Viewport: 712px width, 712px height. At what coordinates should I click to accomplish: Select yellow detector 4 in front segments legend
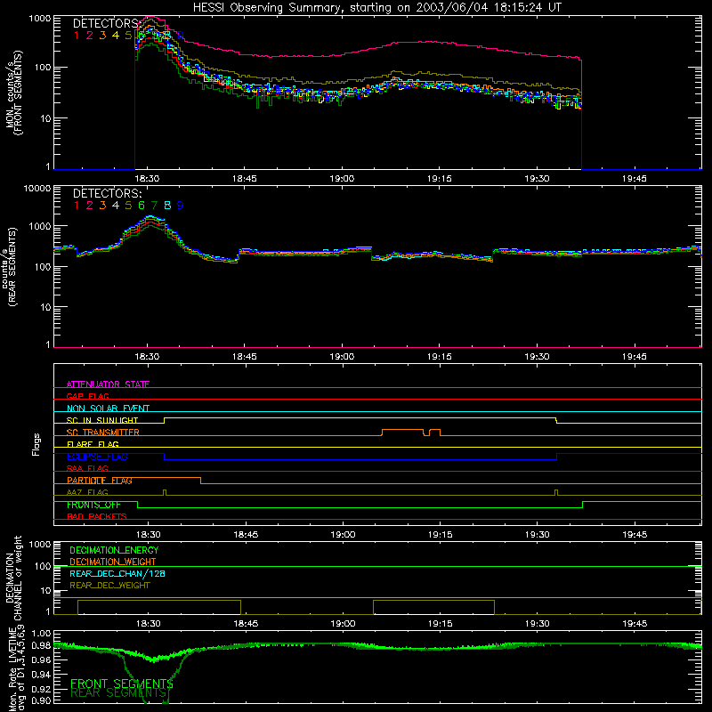pyautogui.click(x=116, y=36)
